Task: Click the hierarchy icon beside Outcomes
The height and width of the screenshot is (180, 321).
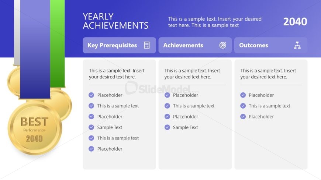Action: click(297, 45)
